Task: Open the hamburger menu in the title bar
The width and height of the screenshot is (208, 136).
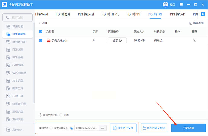Action: (x=181, y=5)
